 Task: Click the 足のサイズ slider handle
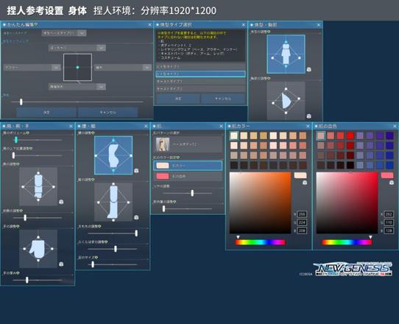(93, 264)
